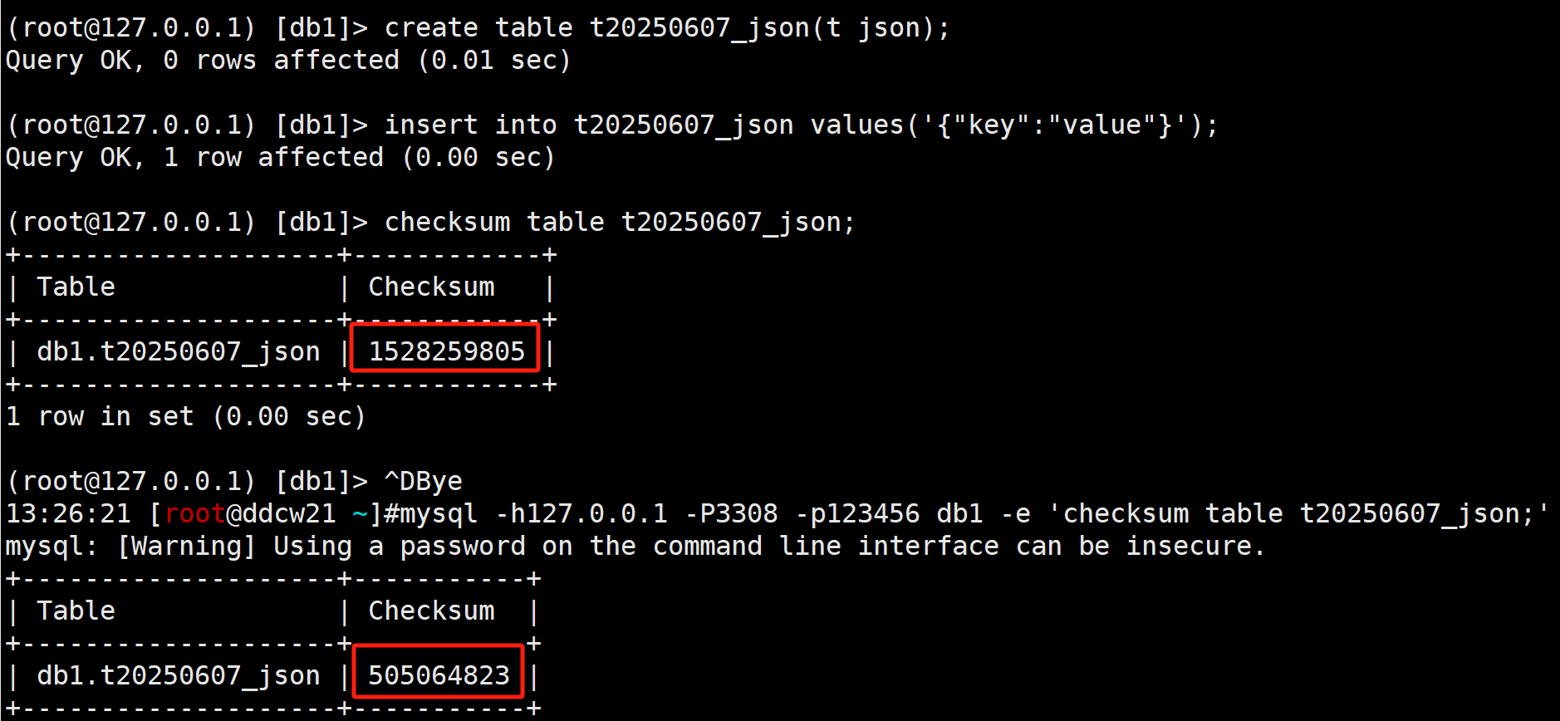Click the mysql Warning message line
This screenshot has height=721, width=1560.
click(x=635, y=546)
